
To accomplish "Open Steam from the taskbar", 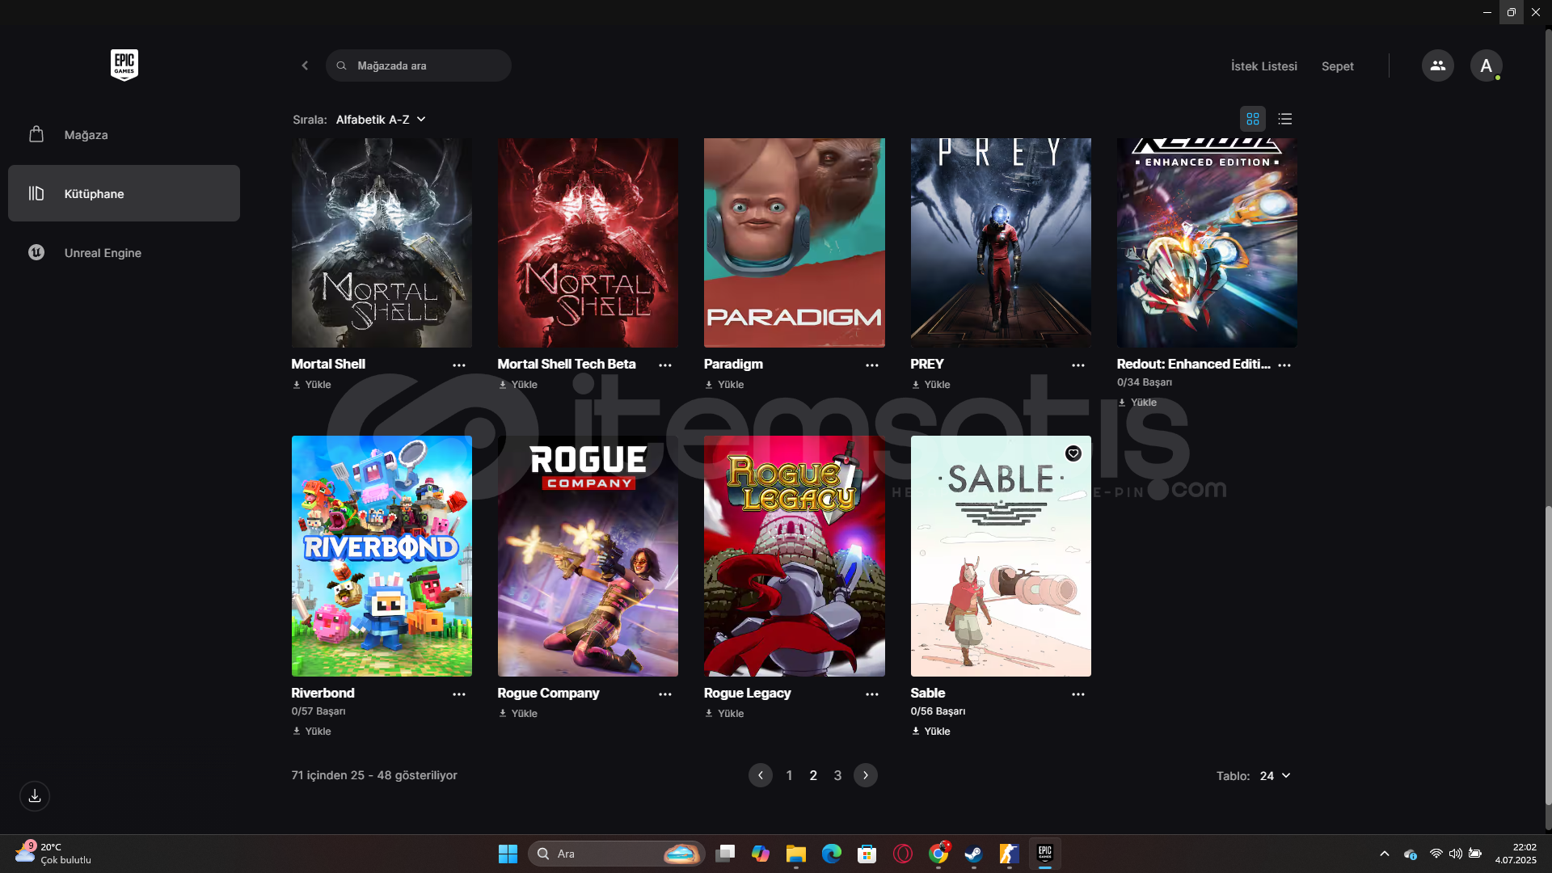I will click(x=973, y=854).
